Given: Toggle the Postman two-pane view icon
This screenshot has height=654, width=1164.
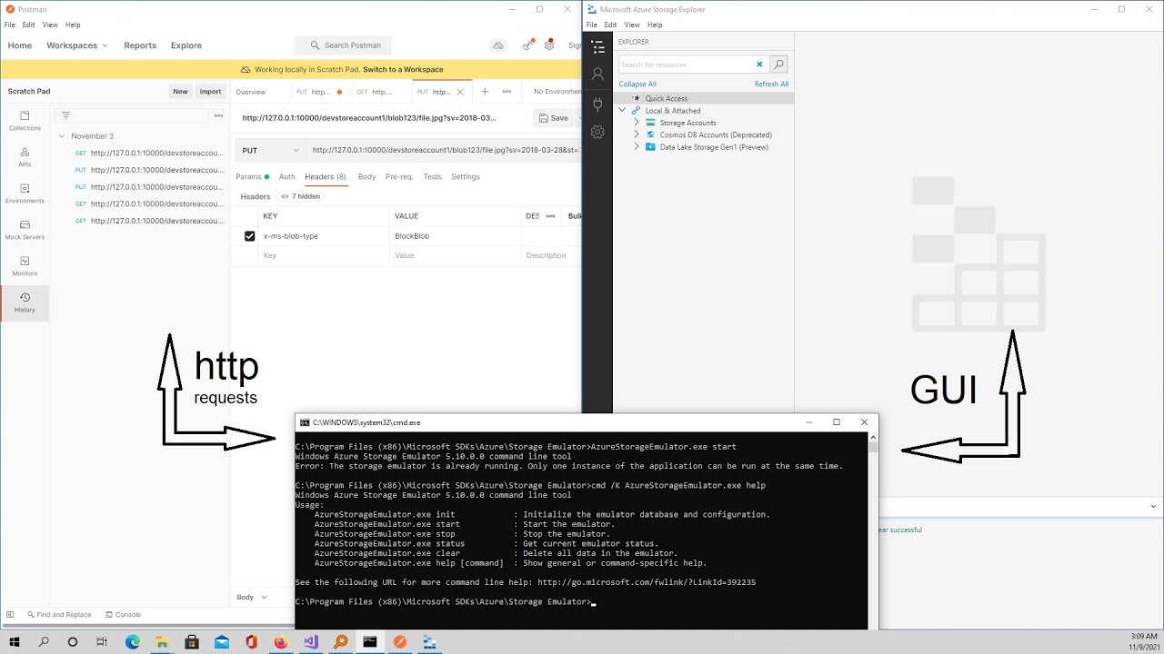Looking at the screenshot, I should tap(11, 615).
